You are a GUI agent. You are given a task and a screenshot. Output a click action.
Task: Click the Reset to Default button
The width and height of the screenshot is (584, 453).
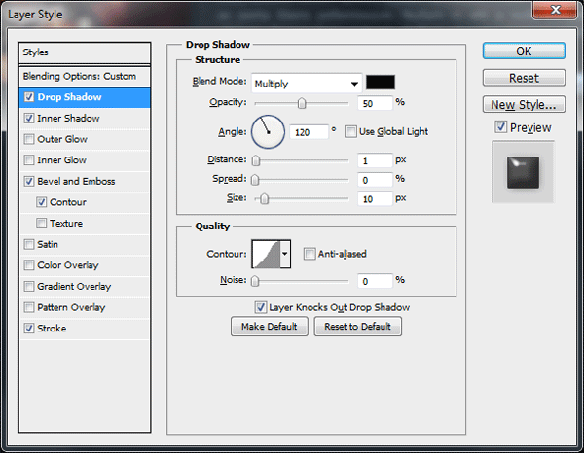[x=357, y=327]
